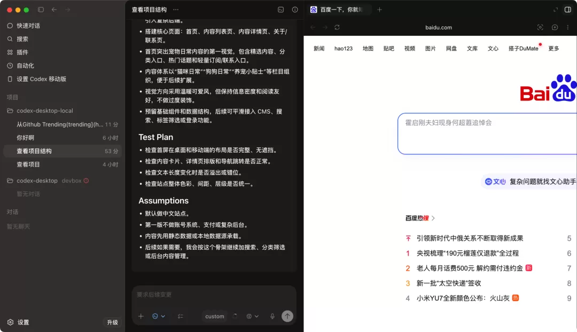The width and height of the screenshot is (577, 332).
Task: Click the Baidu logo
Action: pos(548,88)
